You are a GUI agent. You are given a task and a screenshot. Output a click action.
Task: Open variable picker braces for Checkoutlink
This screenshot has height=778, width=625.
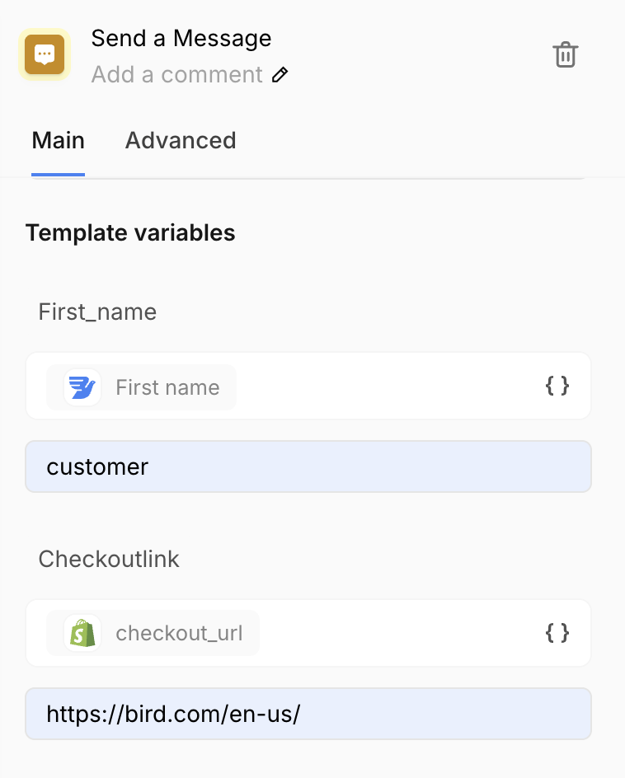[x=557, y=633]
